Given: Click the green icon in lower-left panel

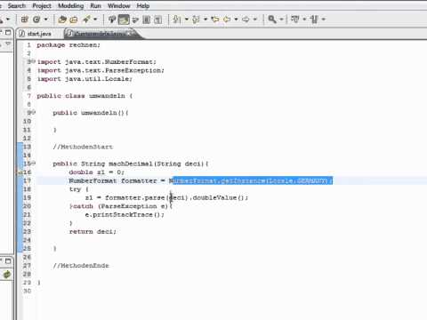Looking at the screenshot, I should pyautogui.click(x=6, y=275).
